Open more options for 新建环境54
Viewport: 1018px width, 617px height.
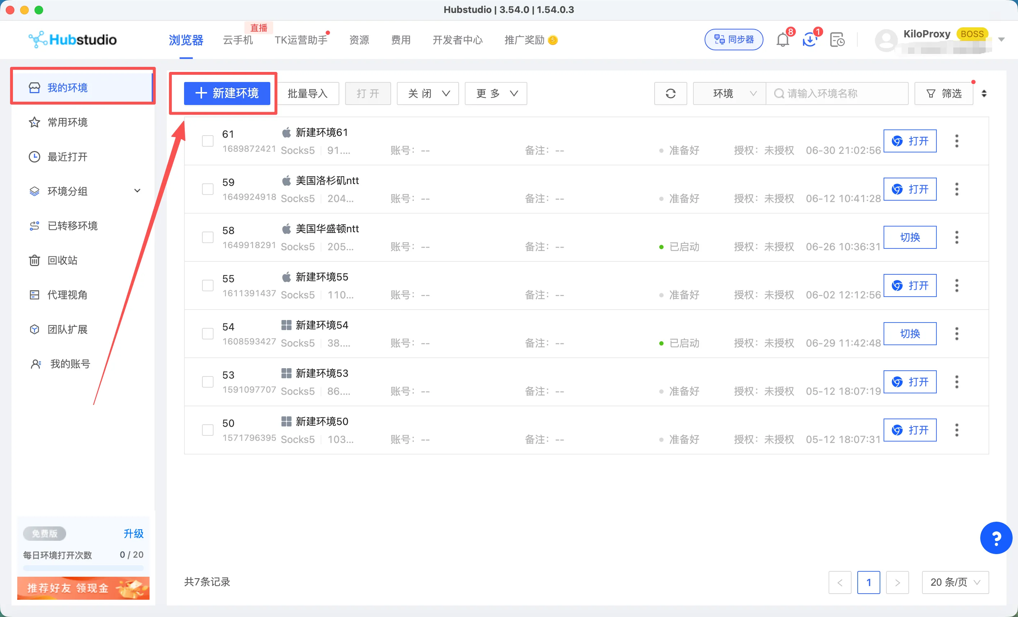click(957, 334)
